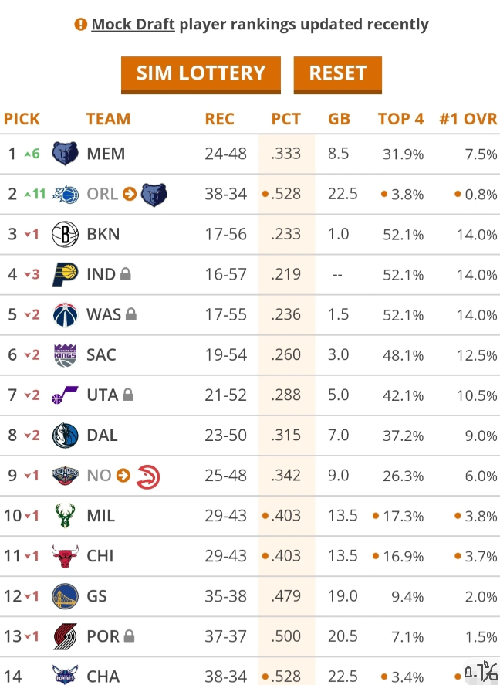The image size is (500, 685).
Task: Click the Washington Wizards team logo
Action: pos(65,314)
